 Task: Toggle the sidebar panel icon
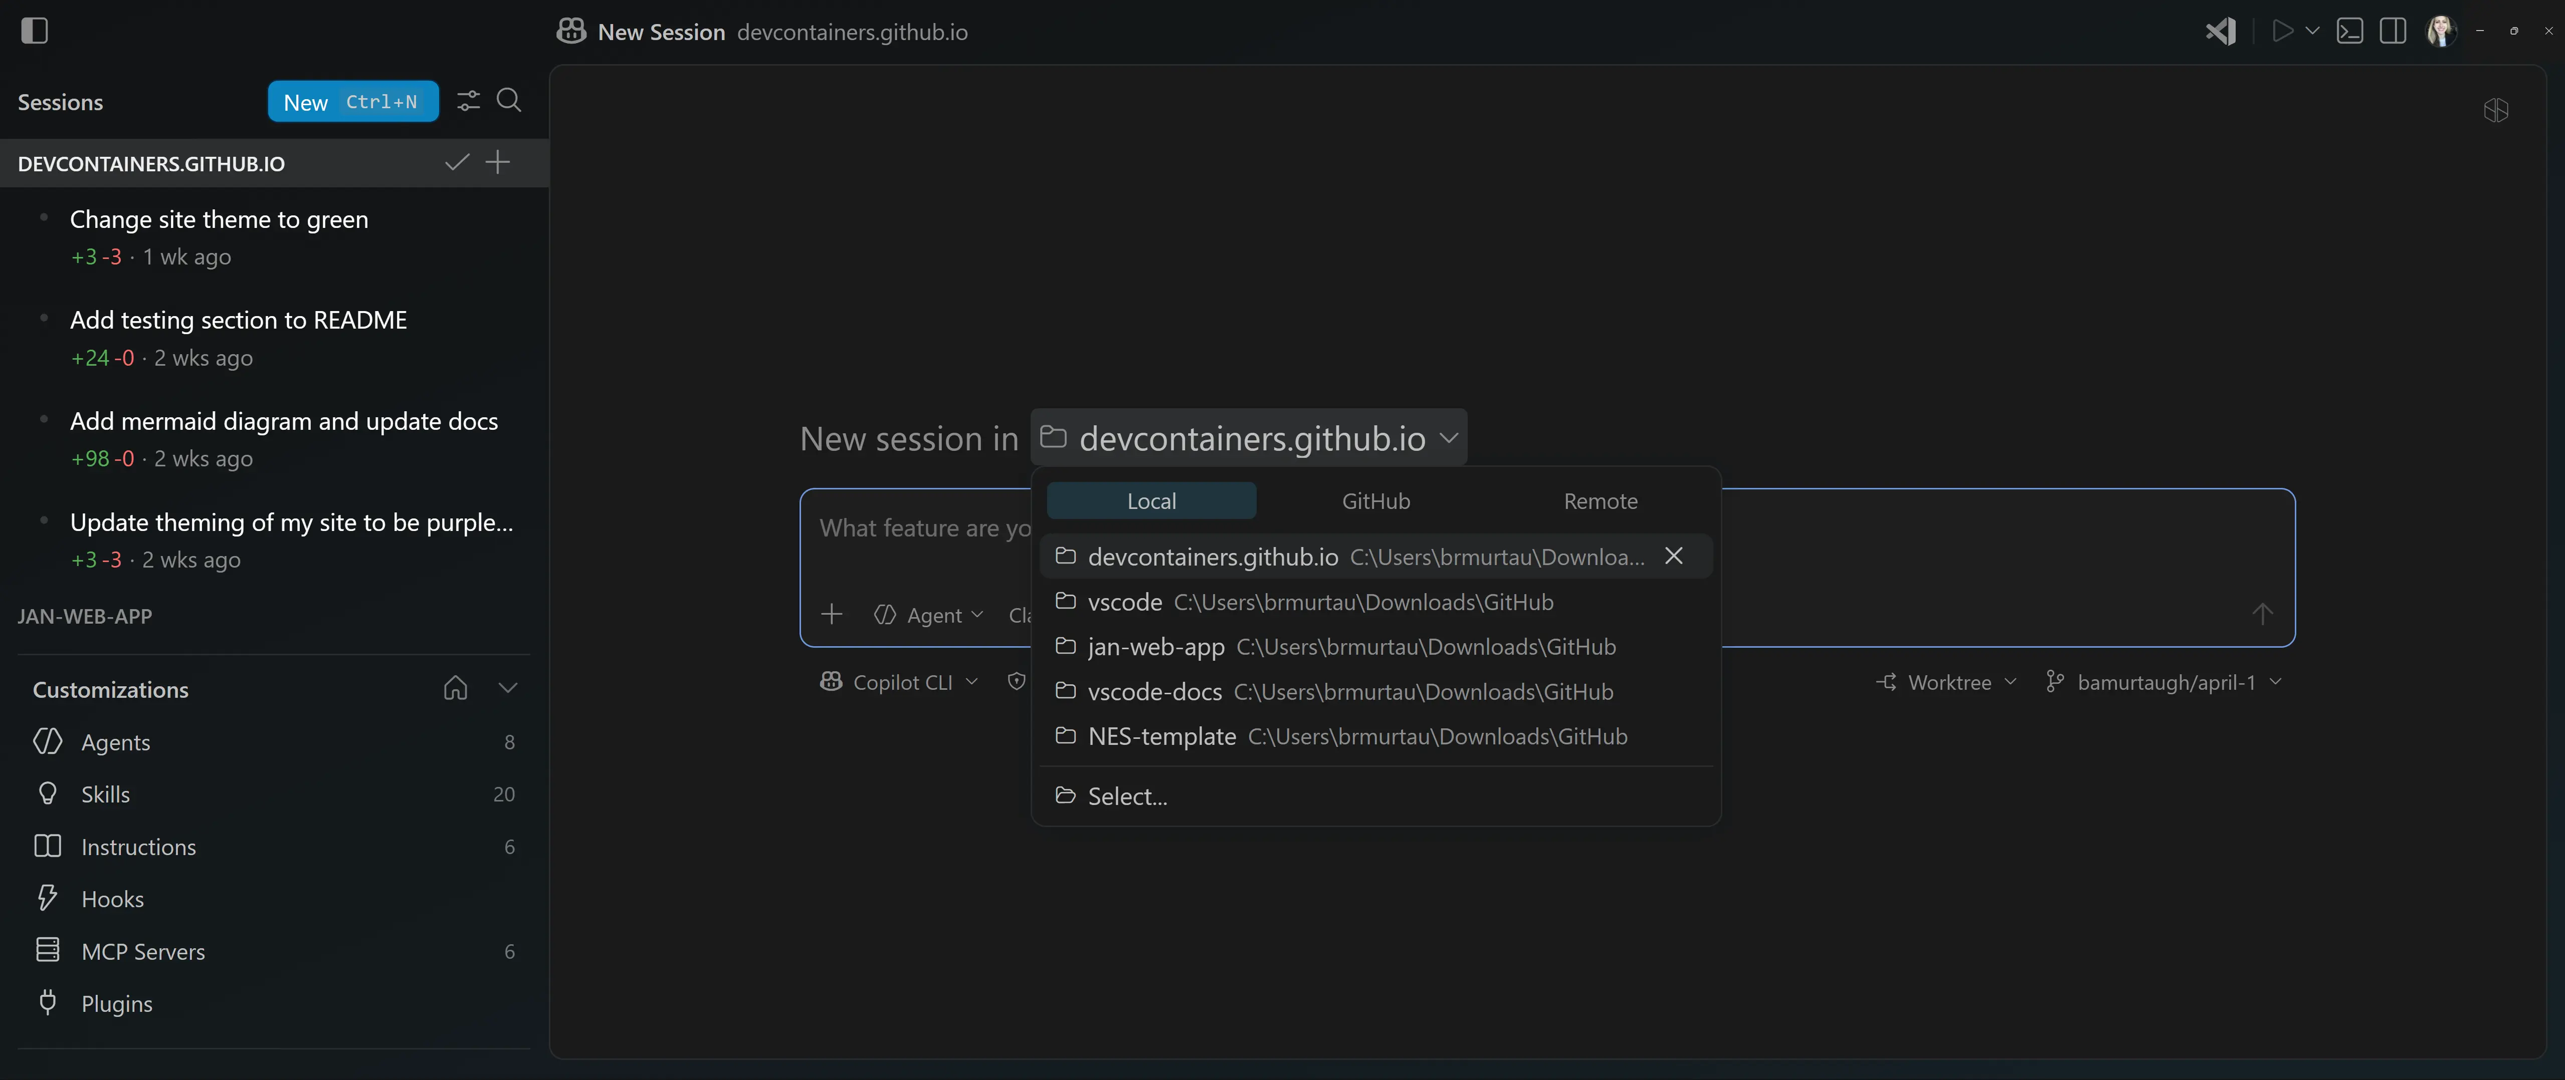34,31
